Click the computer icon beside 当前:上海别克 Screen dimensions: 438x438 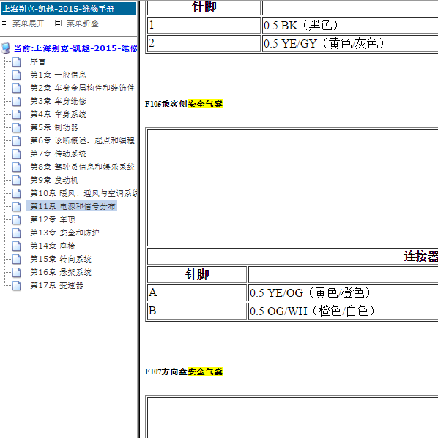[x=6, y=48]
